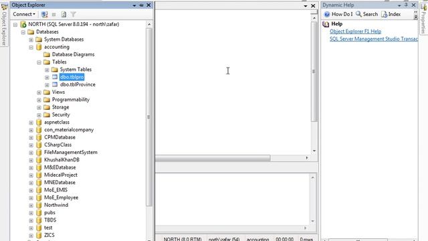Click the dbo.tblProvince table icon

55,84
